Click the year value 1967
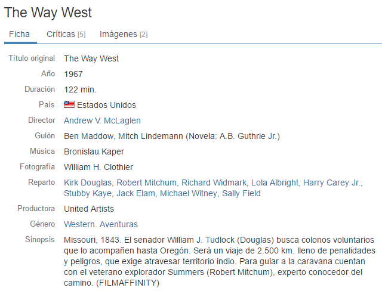 click(73, 74)
